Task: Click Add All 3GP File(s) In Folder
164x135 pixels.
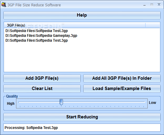Action: coord(122,78)
